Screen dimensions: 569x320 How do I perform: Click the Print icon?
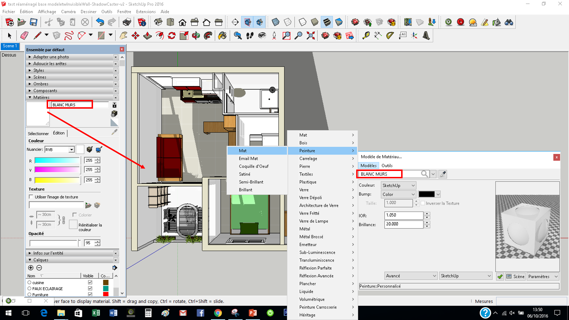[127, 22]
